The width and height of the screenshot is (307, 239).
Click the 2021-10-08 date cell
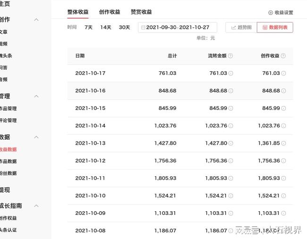click(91, 231)
